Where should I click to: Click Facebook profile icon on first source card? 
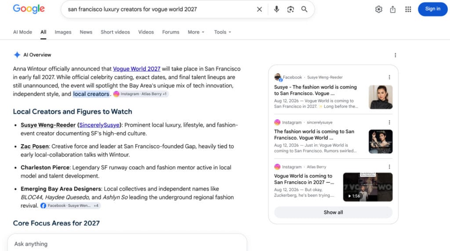pos(278,77)
